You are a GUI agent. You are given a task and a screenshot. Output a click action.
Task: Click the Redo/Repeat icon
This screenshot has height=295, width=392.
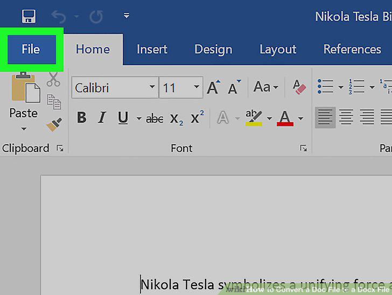[x=96, y=17]
